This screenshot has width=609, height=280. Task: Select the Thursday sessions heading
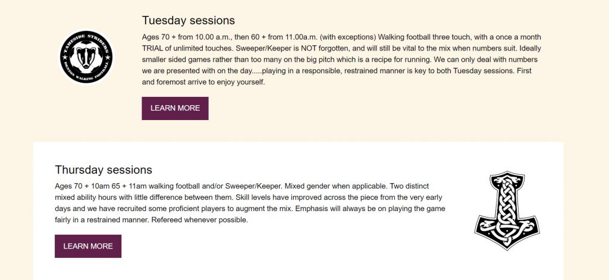pos(103,169)
